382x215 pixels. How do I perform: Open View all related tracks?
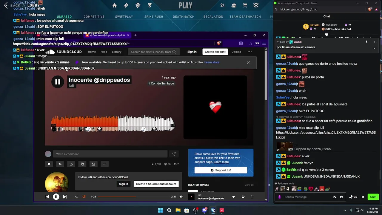pos(249,185)
